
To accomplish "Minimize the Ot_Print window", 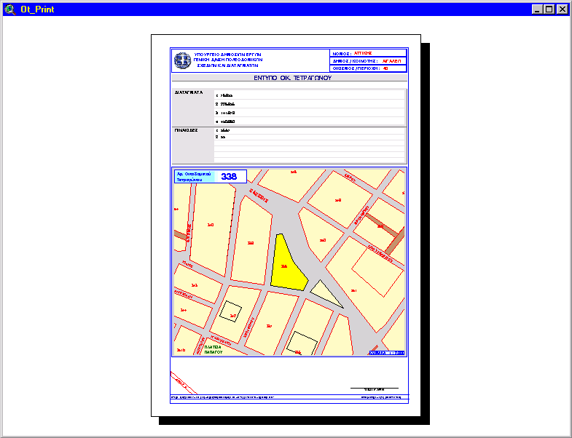I will click(x=536, y=9).
